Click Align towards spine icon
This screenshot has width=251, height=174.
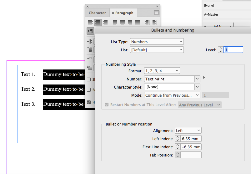point(147,22)
